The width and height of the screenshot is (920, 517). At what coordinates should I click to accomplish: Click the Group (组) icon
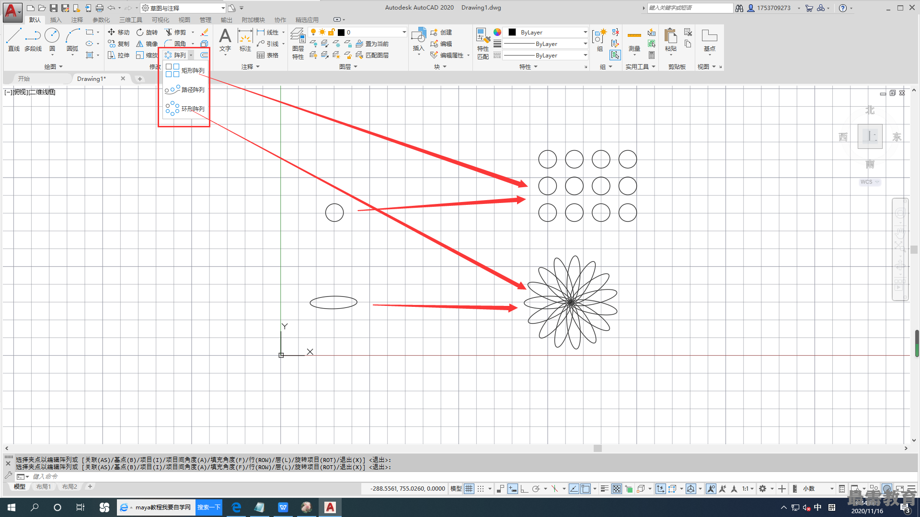[x=599, y=40]
